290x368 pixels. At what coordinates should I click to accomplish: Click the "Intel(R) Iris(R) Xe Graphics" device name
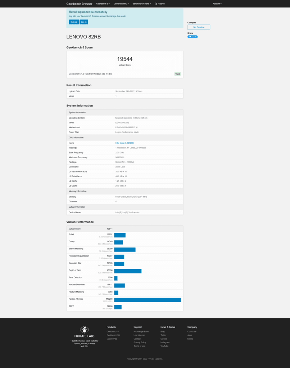(127, 212)
